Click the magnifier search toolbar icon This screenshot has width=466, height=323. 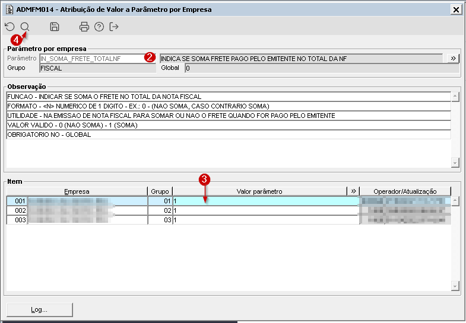pyautogui.click(x=25, y=27)
